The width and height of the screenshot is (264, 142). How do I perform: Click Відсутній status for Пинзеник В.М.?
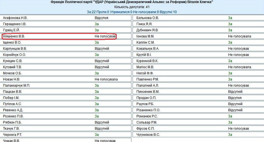pos(235,92)
